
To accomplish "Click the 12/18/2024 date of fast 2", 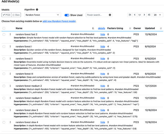I will point(151,34).
